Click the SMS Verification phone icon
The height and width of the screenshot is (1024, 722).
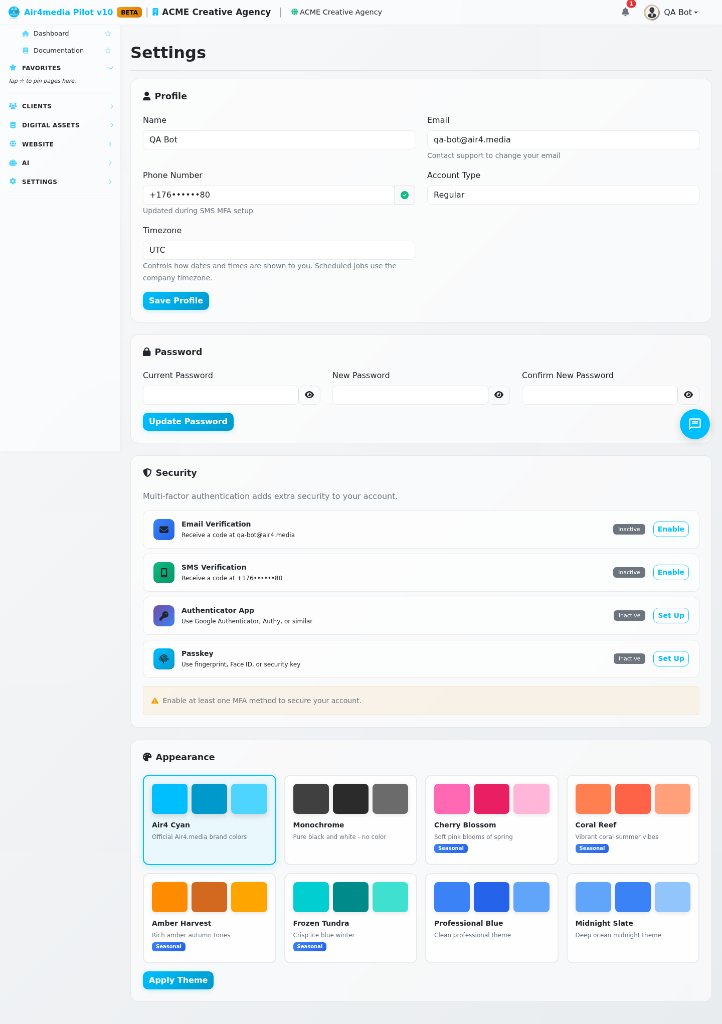164,573
